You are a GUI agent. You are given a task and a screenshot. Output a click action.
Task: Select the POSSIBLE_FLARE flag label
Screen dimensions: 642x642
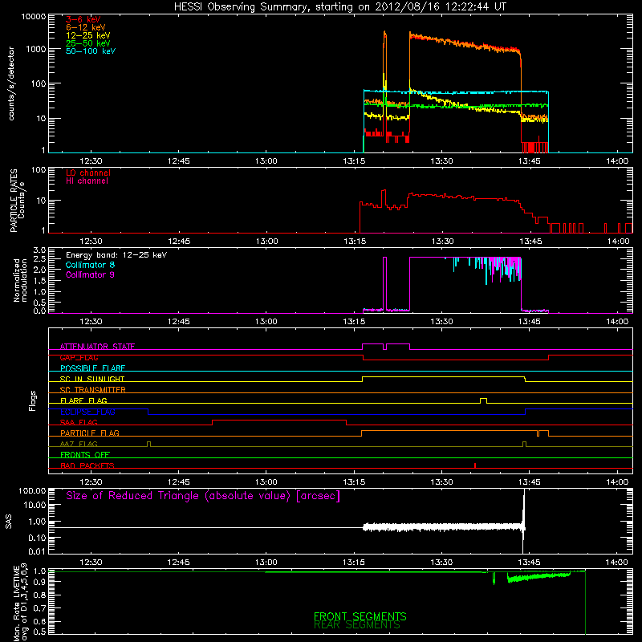(92, 368)
